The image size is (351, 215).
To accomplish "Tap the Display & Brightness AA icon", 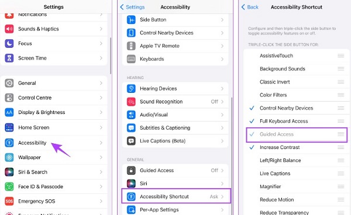I will [x=9, y=112].
